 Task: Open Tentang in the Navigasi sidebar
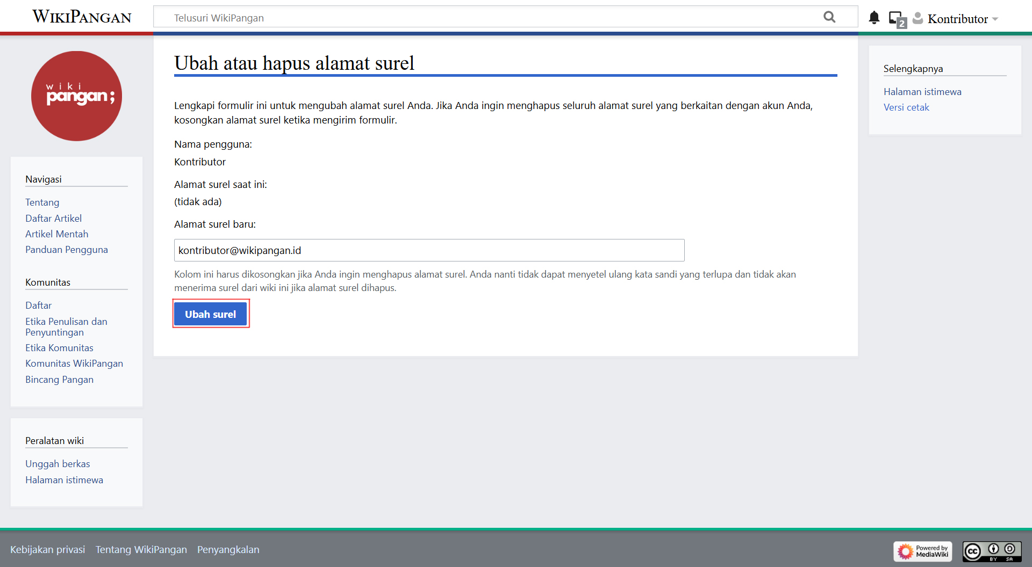point(42,202)
